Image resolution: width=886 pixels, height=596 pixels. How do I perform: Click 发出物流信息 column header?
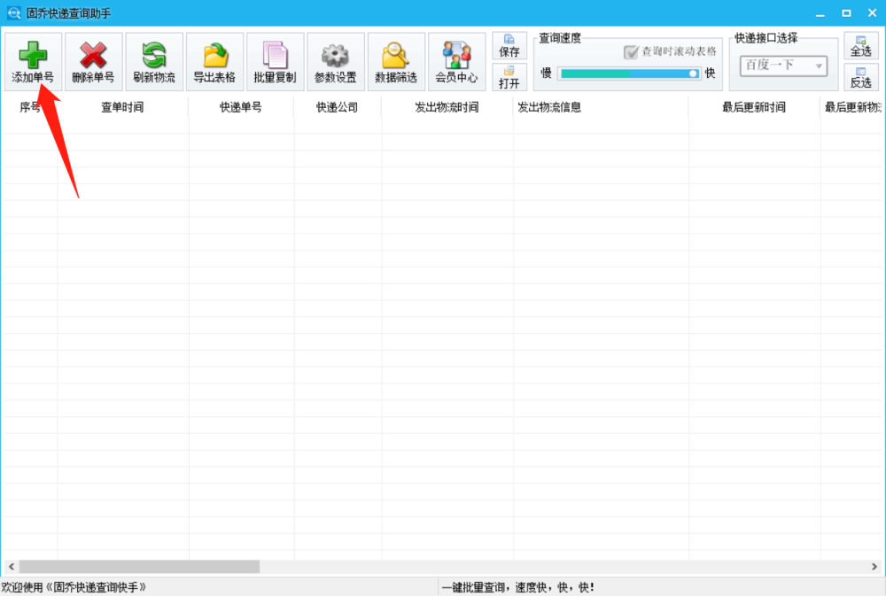[600, 107]
